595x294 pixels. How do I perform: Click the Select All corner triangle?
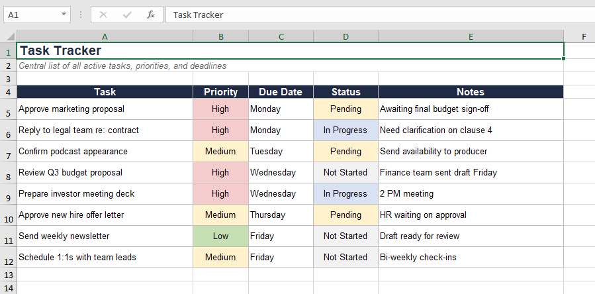point(10,37)
